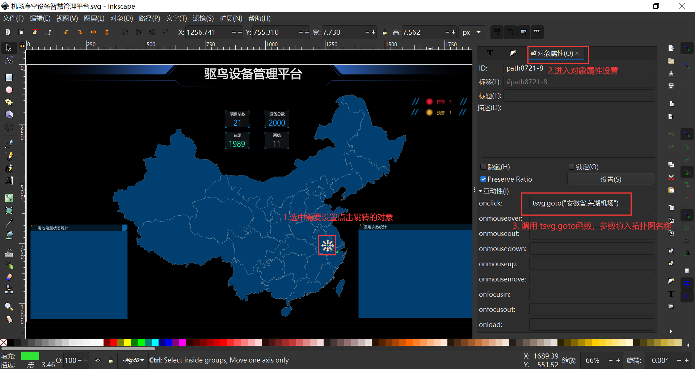Image resolution: width=695 pixels, height=369 pixels.
Task: Open the #g40 layer dropdown
Action: pos(134,360)
